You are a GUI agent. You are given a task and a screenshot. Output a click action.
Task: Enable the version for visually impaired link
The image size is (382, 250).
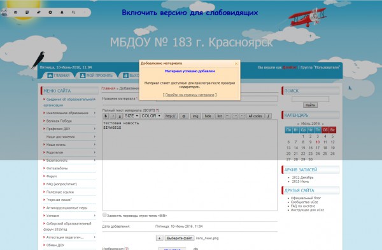tap(190, 13)
